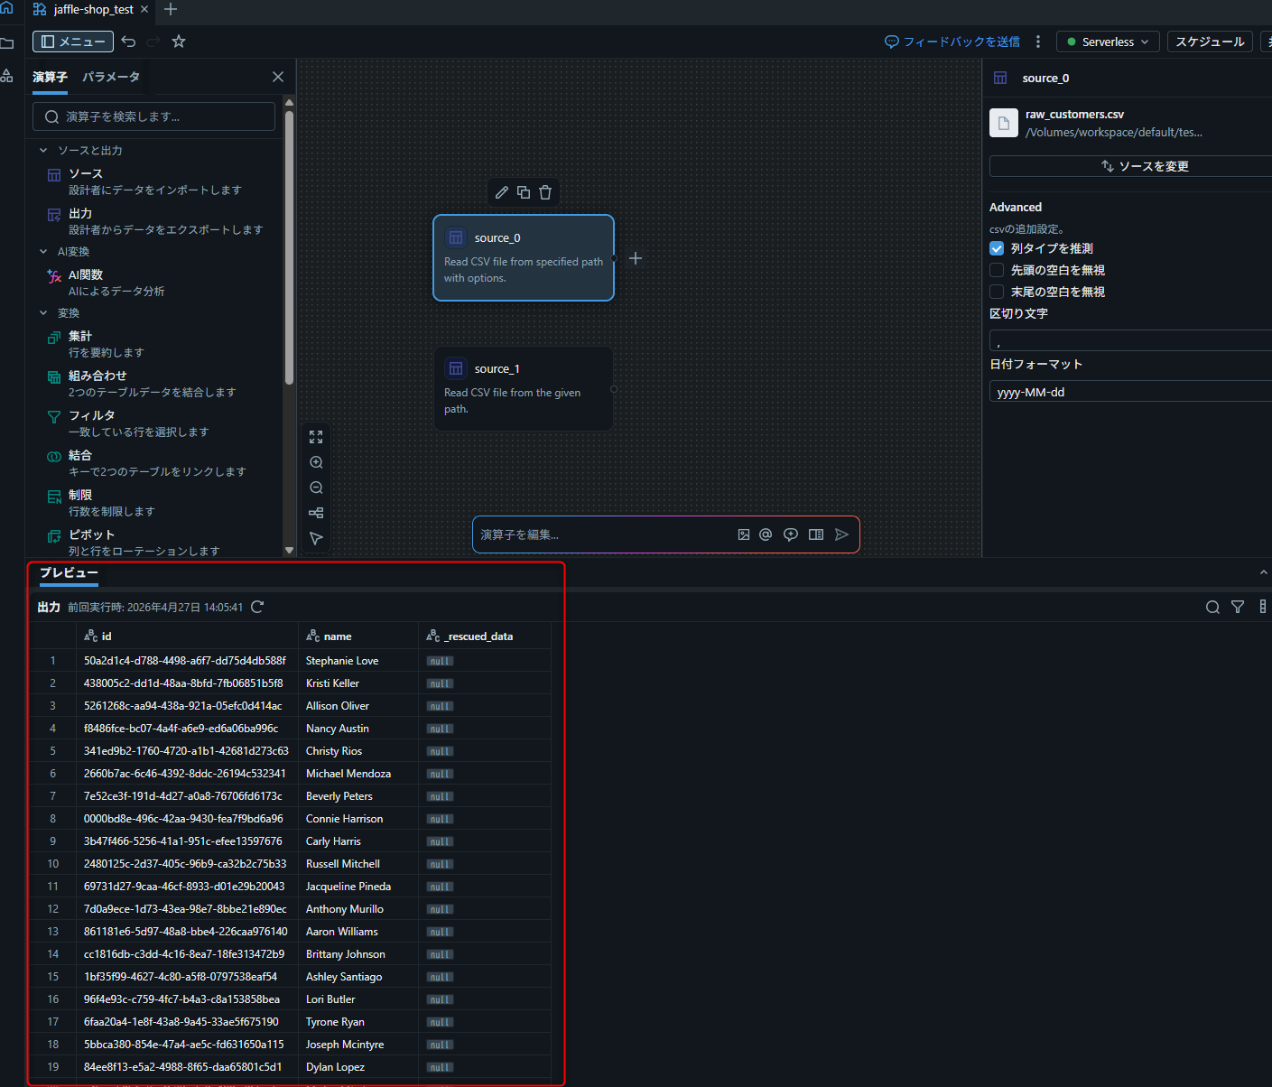Enable the 先頭の空白を無視 checkbox
This screenshot has height=1087, width=1272.
click(997, 270)
